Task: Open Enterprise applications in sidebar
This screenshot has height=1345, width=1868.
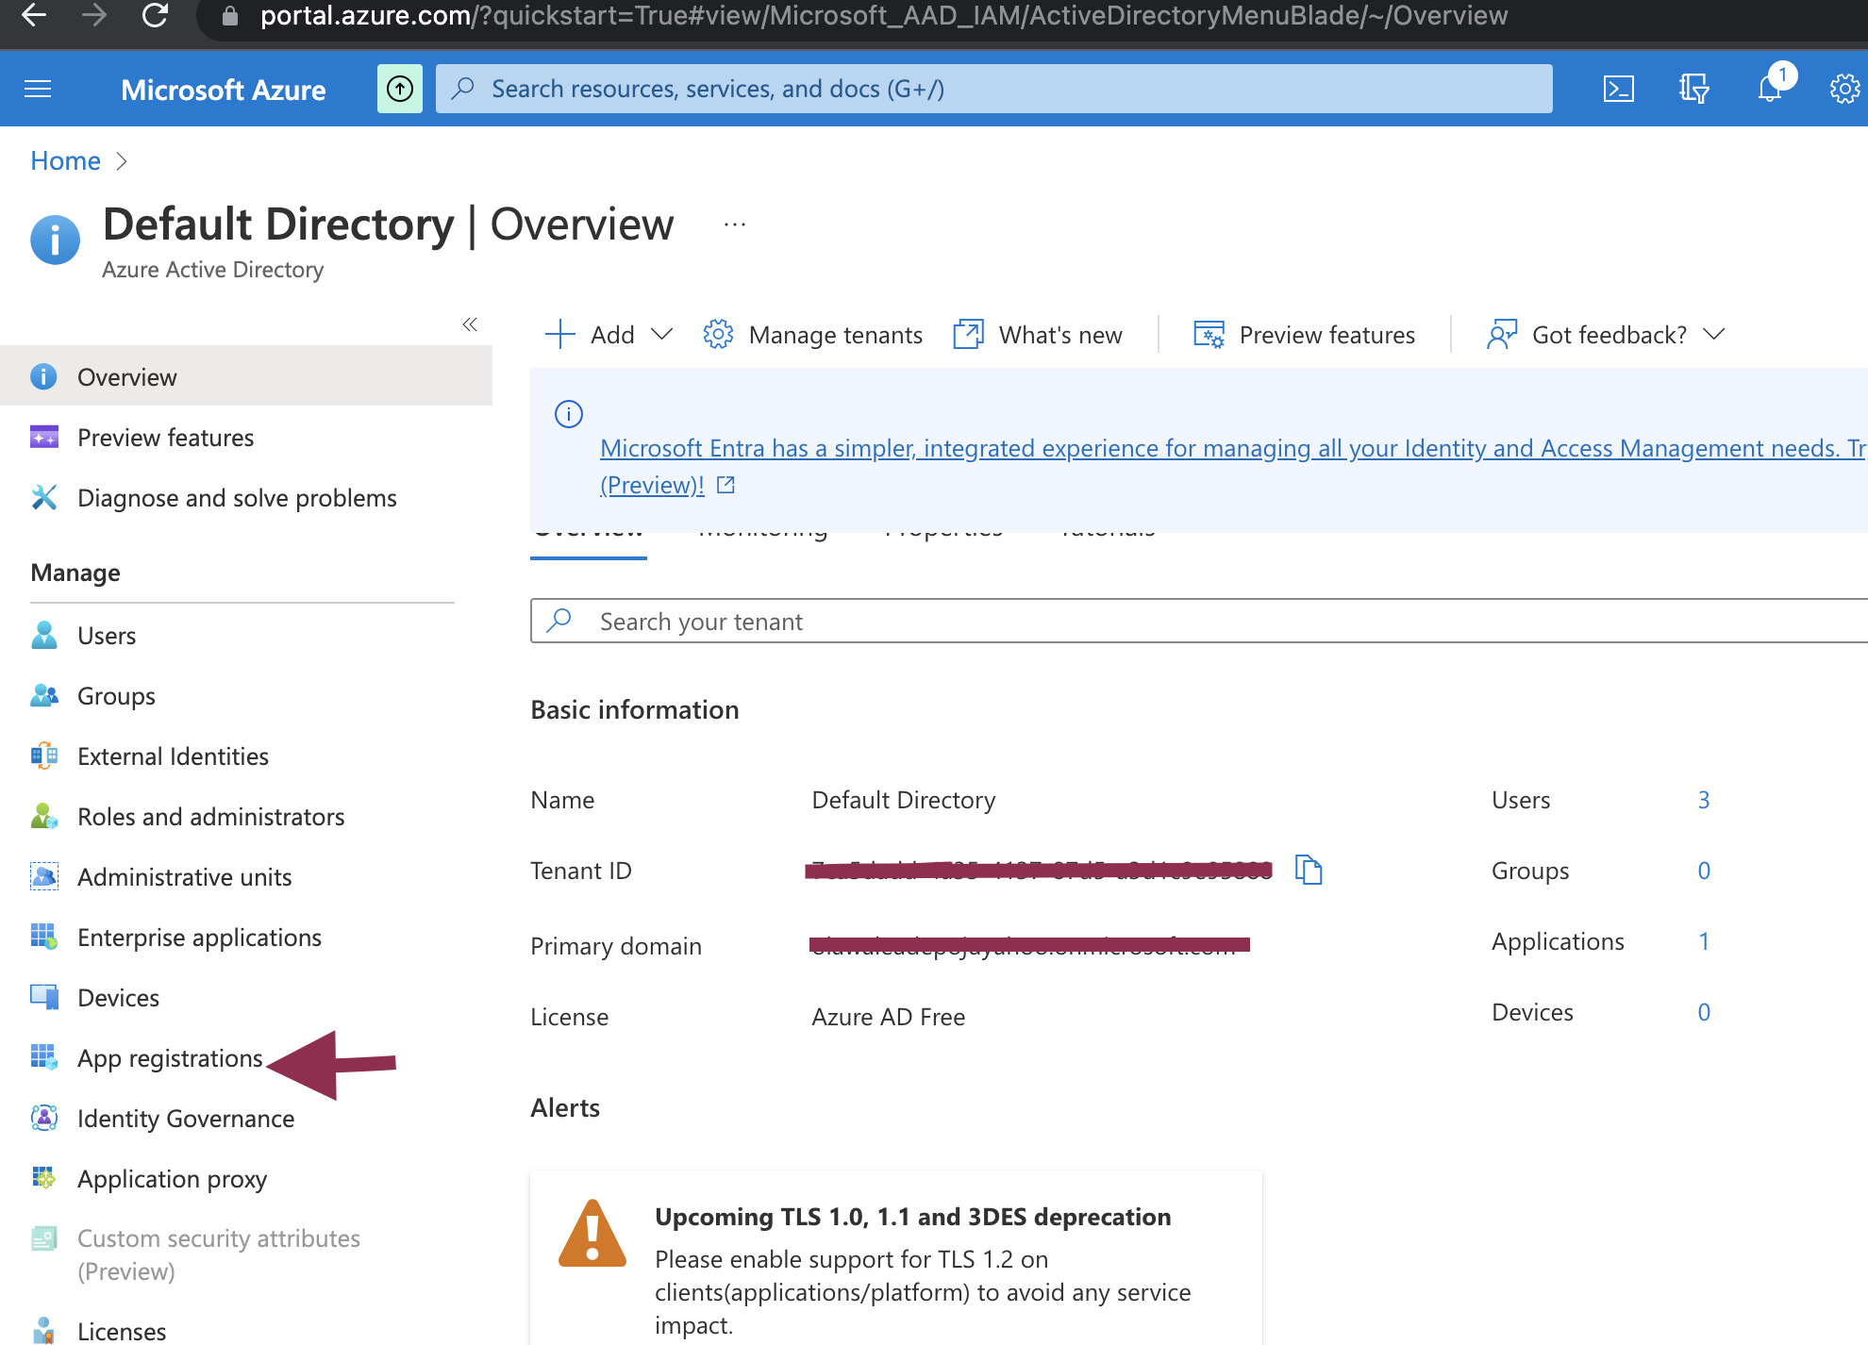Action: (x=198, y=937)
